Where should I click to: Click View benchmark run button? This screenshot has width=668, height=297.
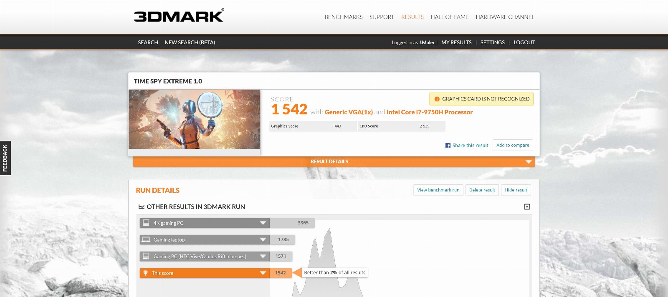438,190
